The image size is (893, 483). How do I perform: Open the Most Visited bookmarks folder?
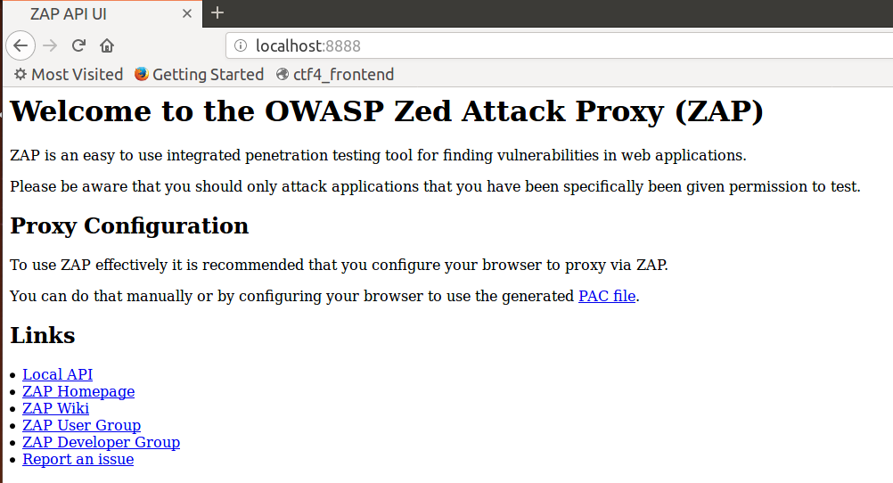pos(69,74)
